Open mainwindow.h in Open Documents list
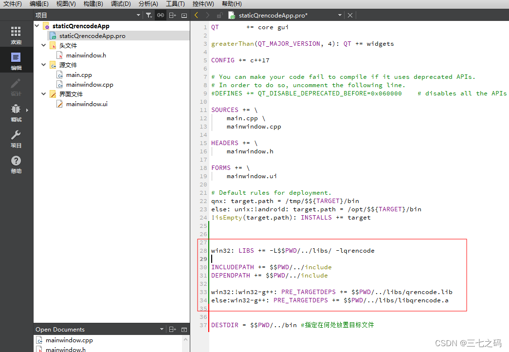The width and height of the screenshot is (509, 352). [66, 349]
